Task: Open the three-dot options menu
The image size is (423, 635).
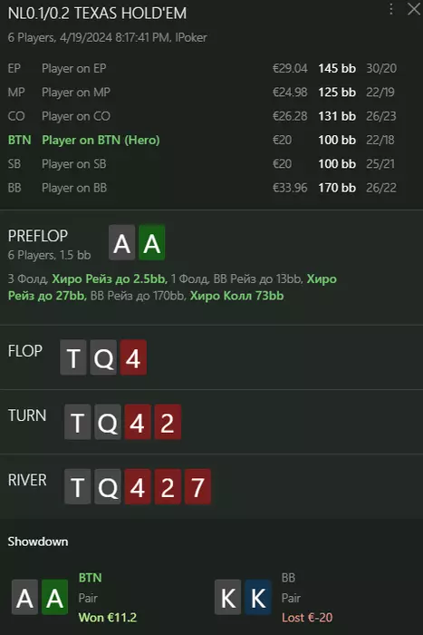Action: (391, 9)
